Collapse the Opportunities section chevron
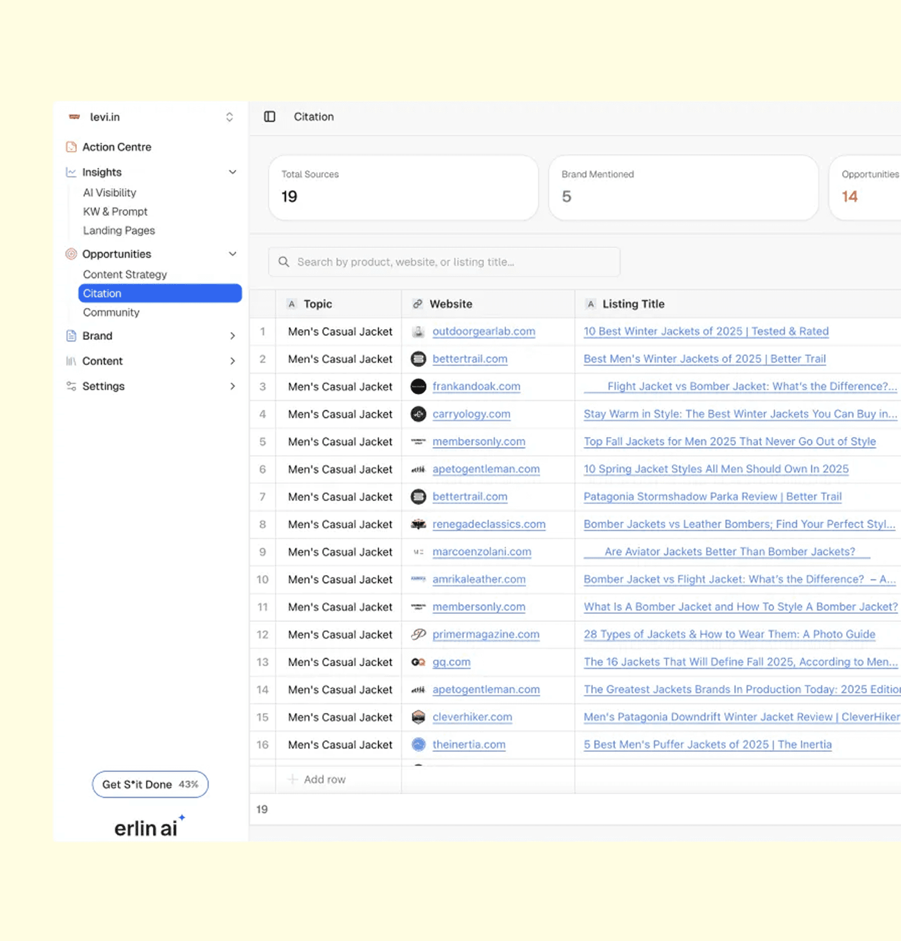This screenshot has width=901, height=941. (232, 254)
